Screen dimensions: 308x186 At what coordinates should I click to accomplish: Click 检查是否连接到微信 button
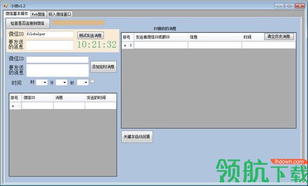(28, 23)
